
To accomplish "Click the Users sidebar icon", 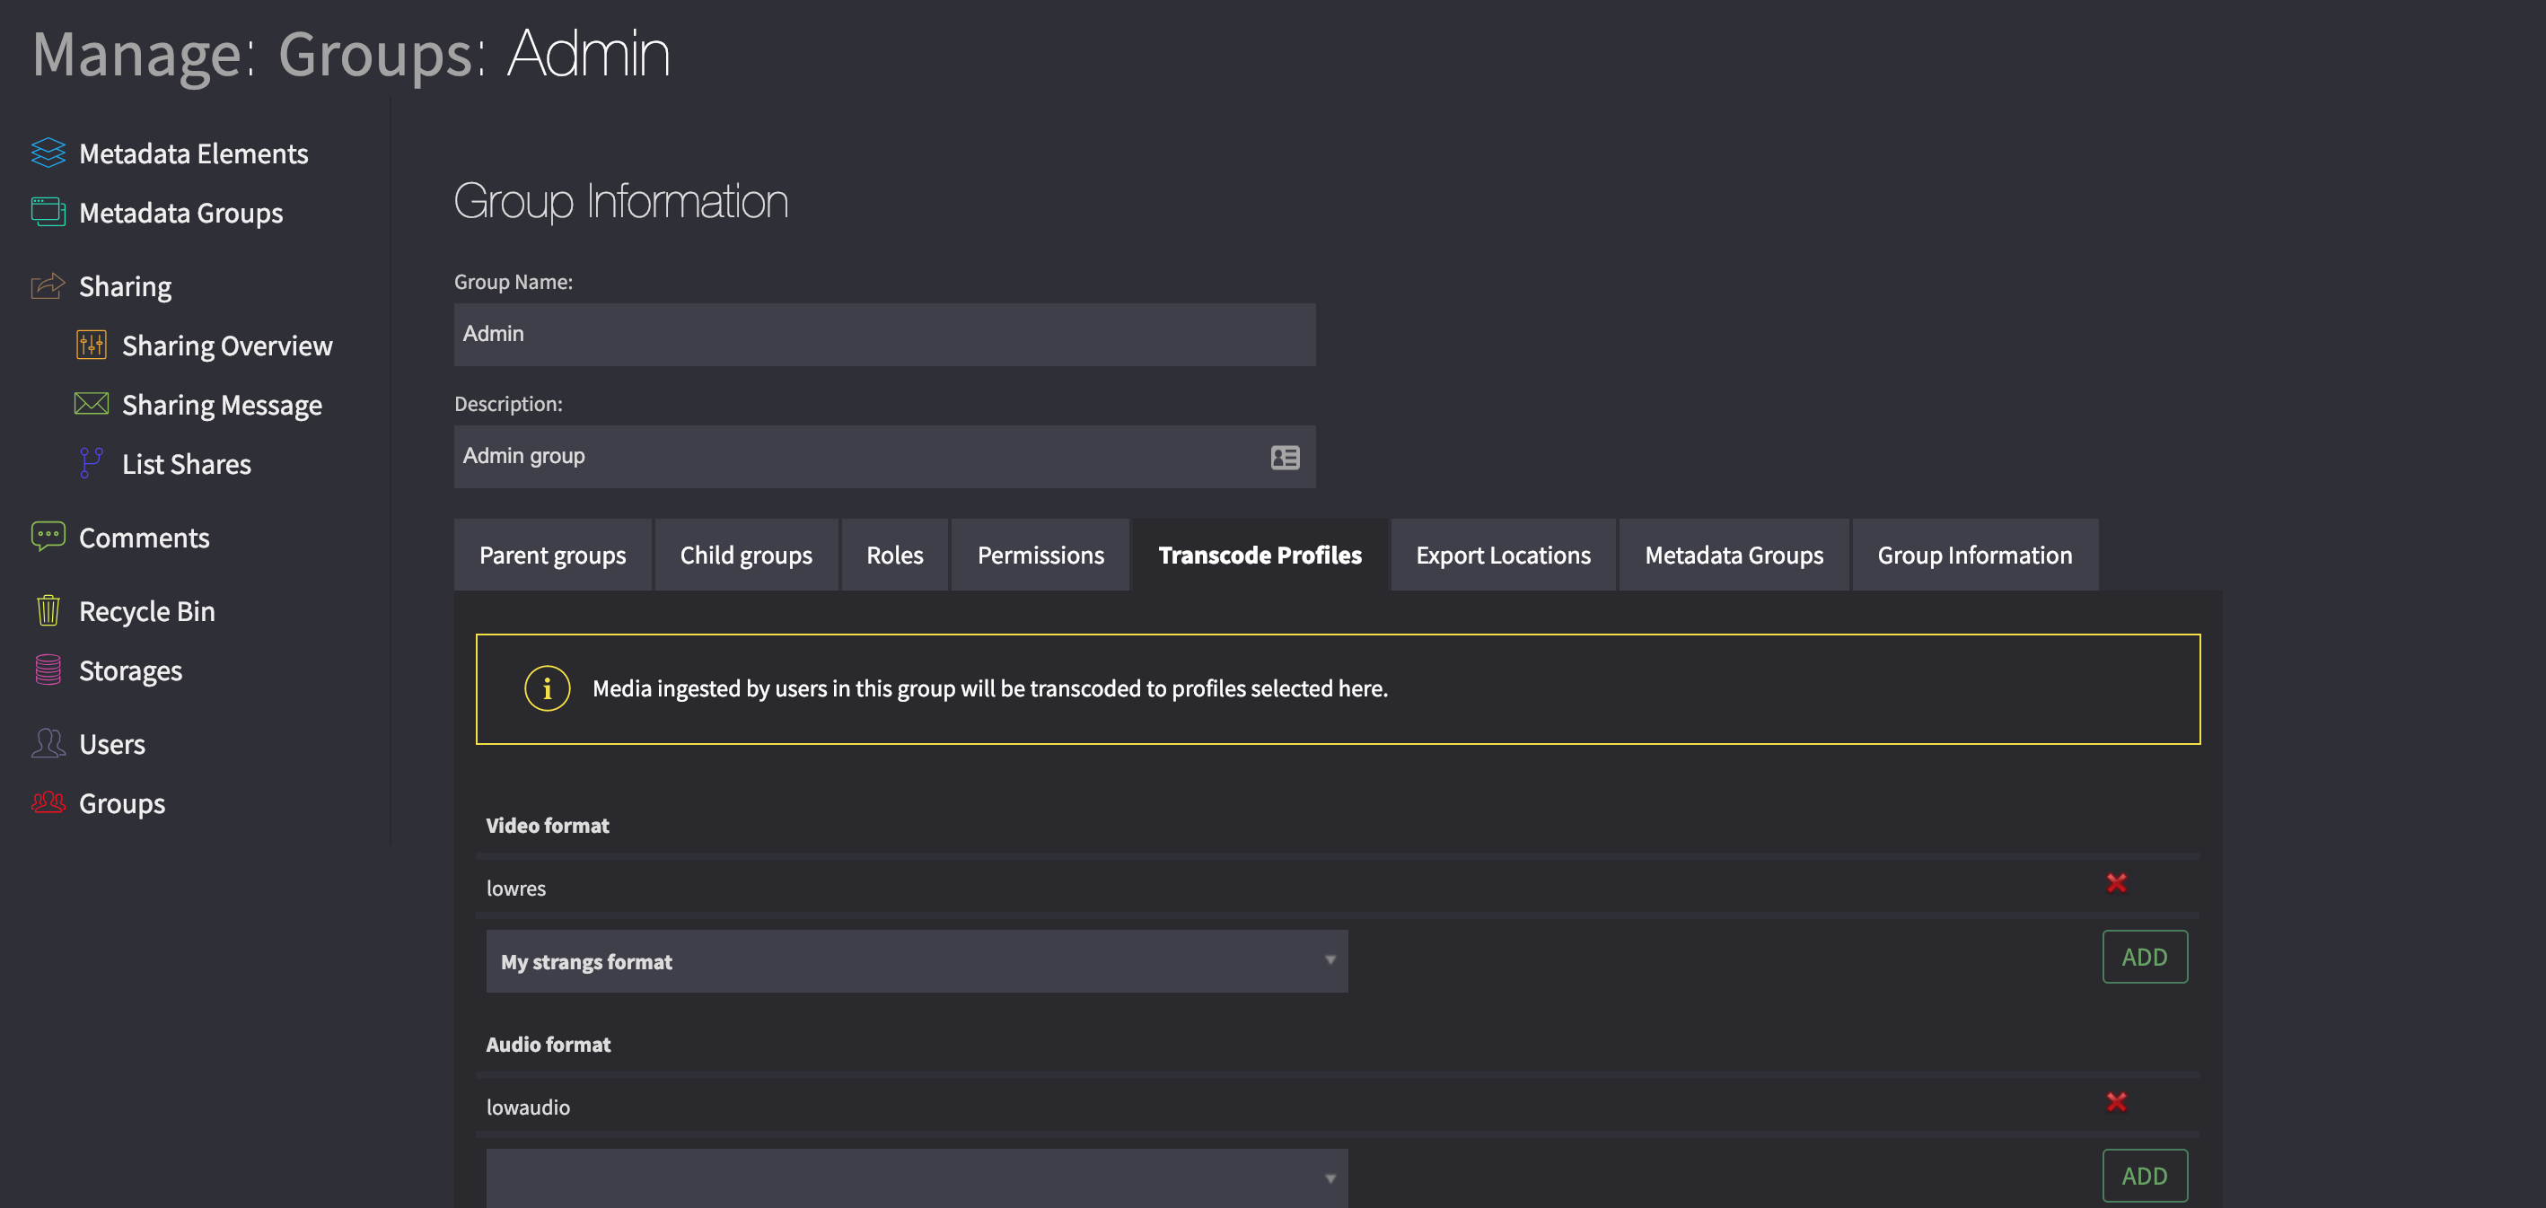I will (47, 742).
